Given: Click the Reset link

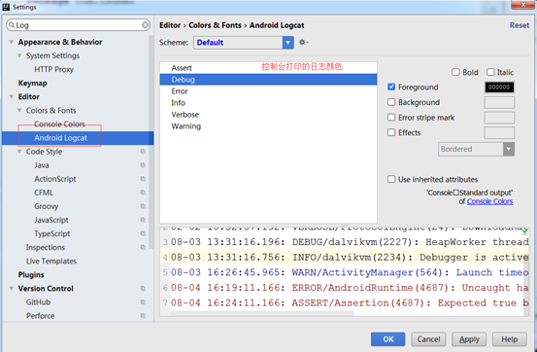Looking at the screenshot, I should (x=520, y=25).
